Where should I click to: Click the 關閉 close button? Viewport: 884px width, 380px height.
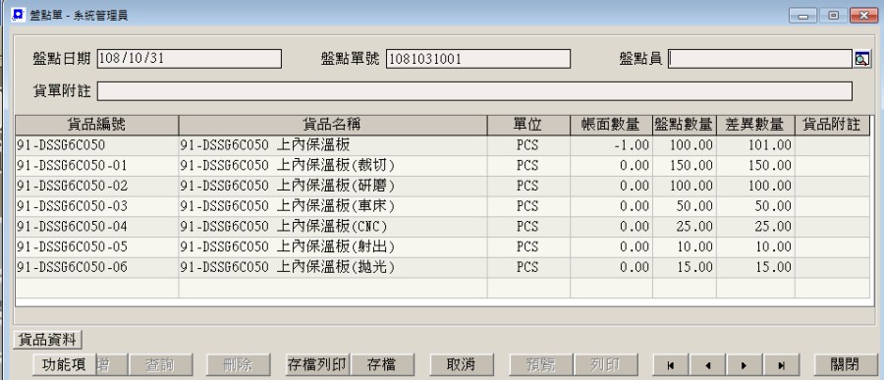point(847,364)
